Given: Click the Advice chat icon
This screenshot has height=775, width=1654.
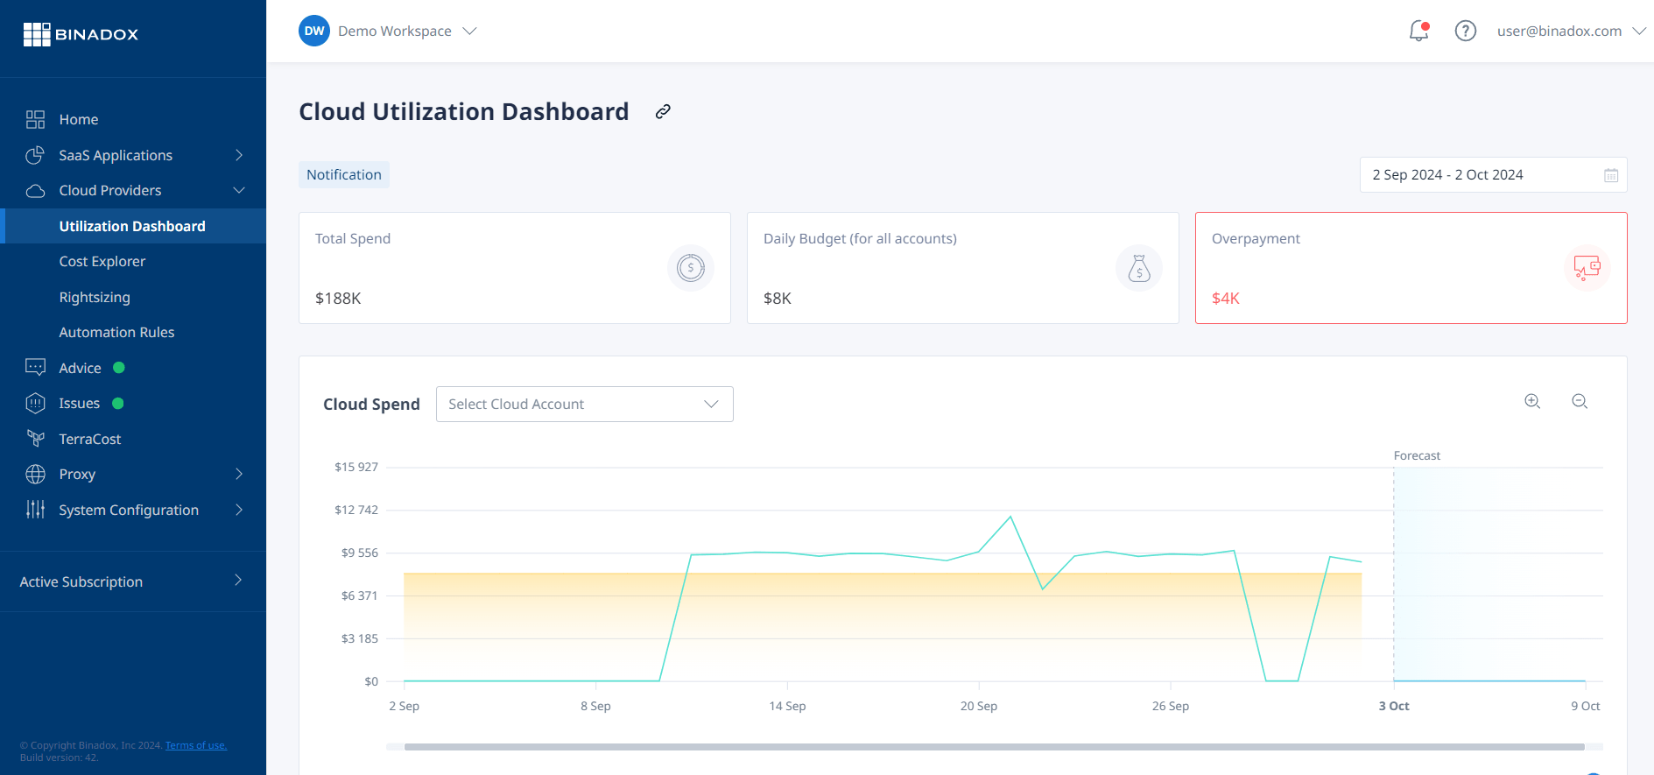Looking at the screenshot, I should (35, 368).
